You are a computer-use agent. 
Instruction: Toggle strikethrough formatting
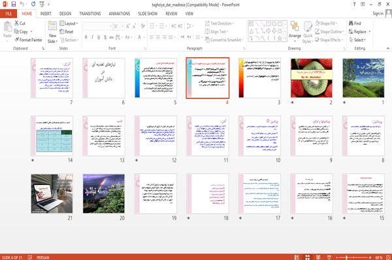tap(112, 37)
